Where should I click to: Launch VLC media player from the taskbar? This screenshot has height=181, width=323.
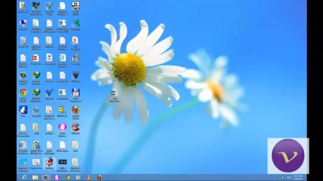[89, 177]
